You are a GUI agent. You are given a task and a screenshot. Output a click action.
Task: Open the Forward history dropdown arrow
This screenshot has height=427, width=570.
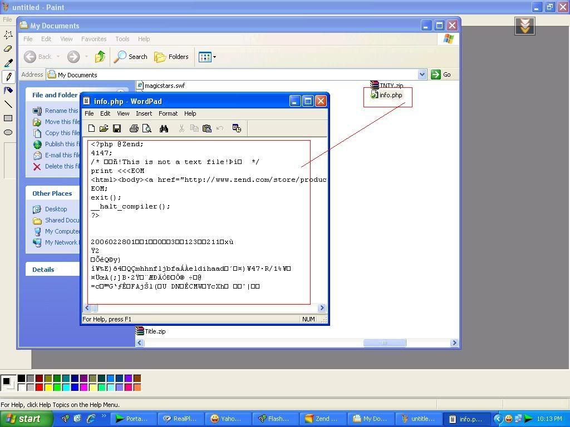tap(86, 57)
